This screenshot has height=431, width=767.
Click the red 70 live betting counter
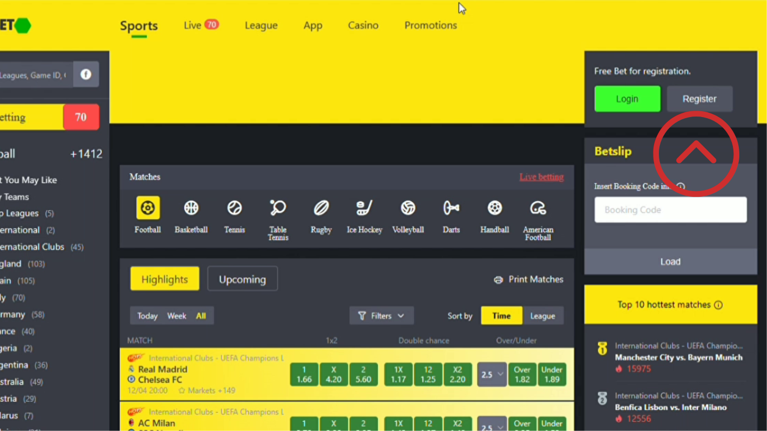click(x=81, y=117)
